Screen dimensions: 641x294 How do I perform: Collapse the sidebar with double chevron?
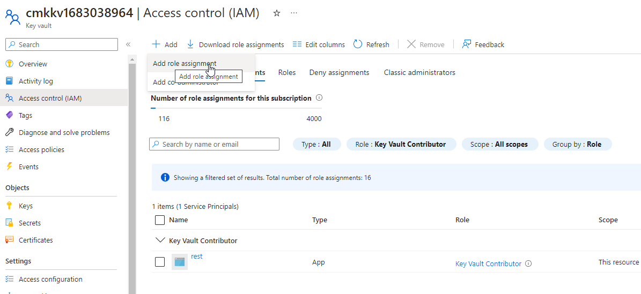(x=128, y=44)
